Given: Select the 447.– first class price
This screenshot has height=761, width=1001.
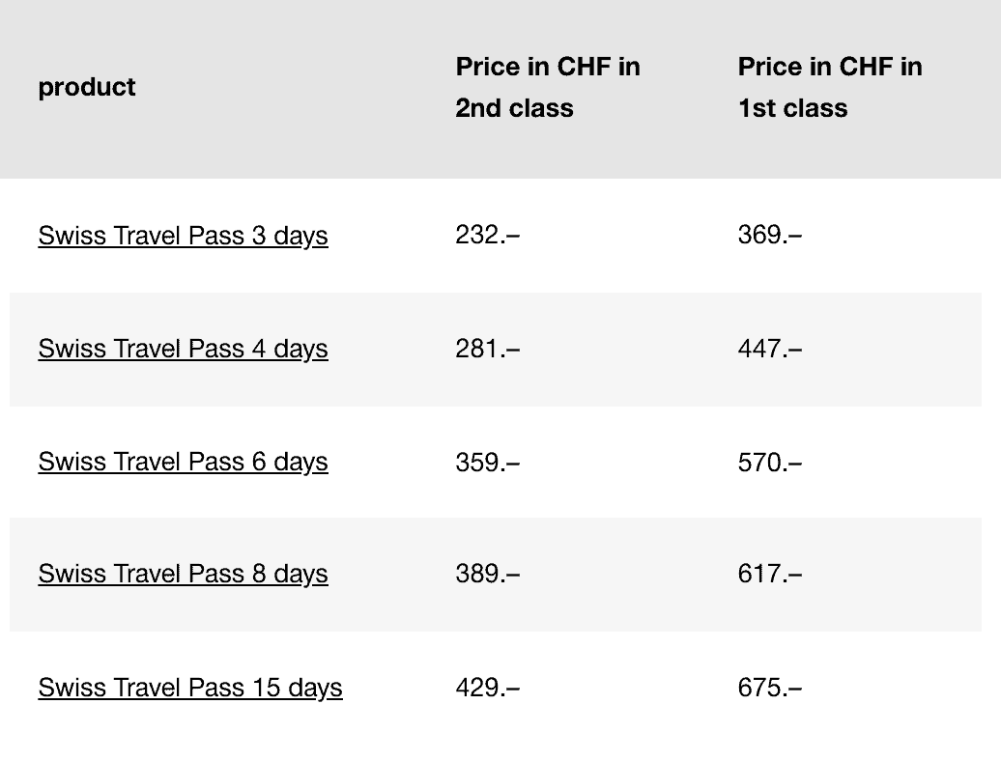Looking at the screenshot, I should (770, 349).
